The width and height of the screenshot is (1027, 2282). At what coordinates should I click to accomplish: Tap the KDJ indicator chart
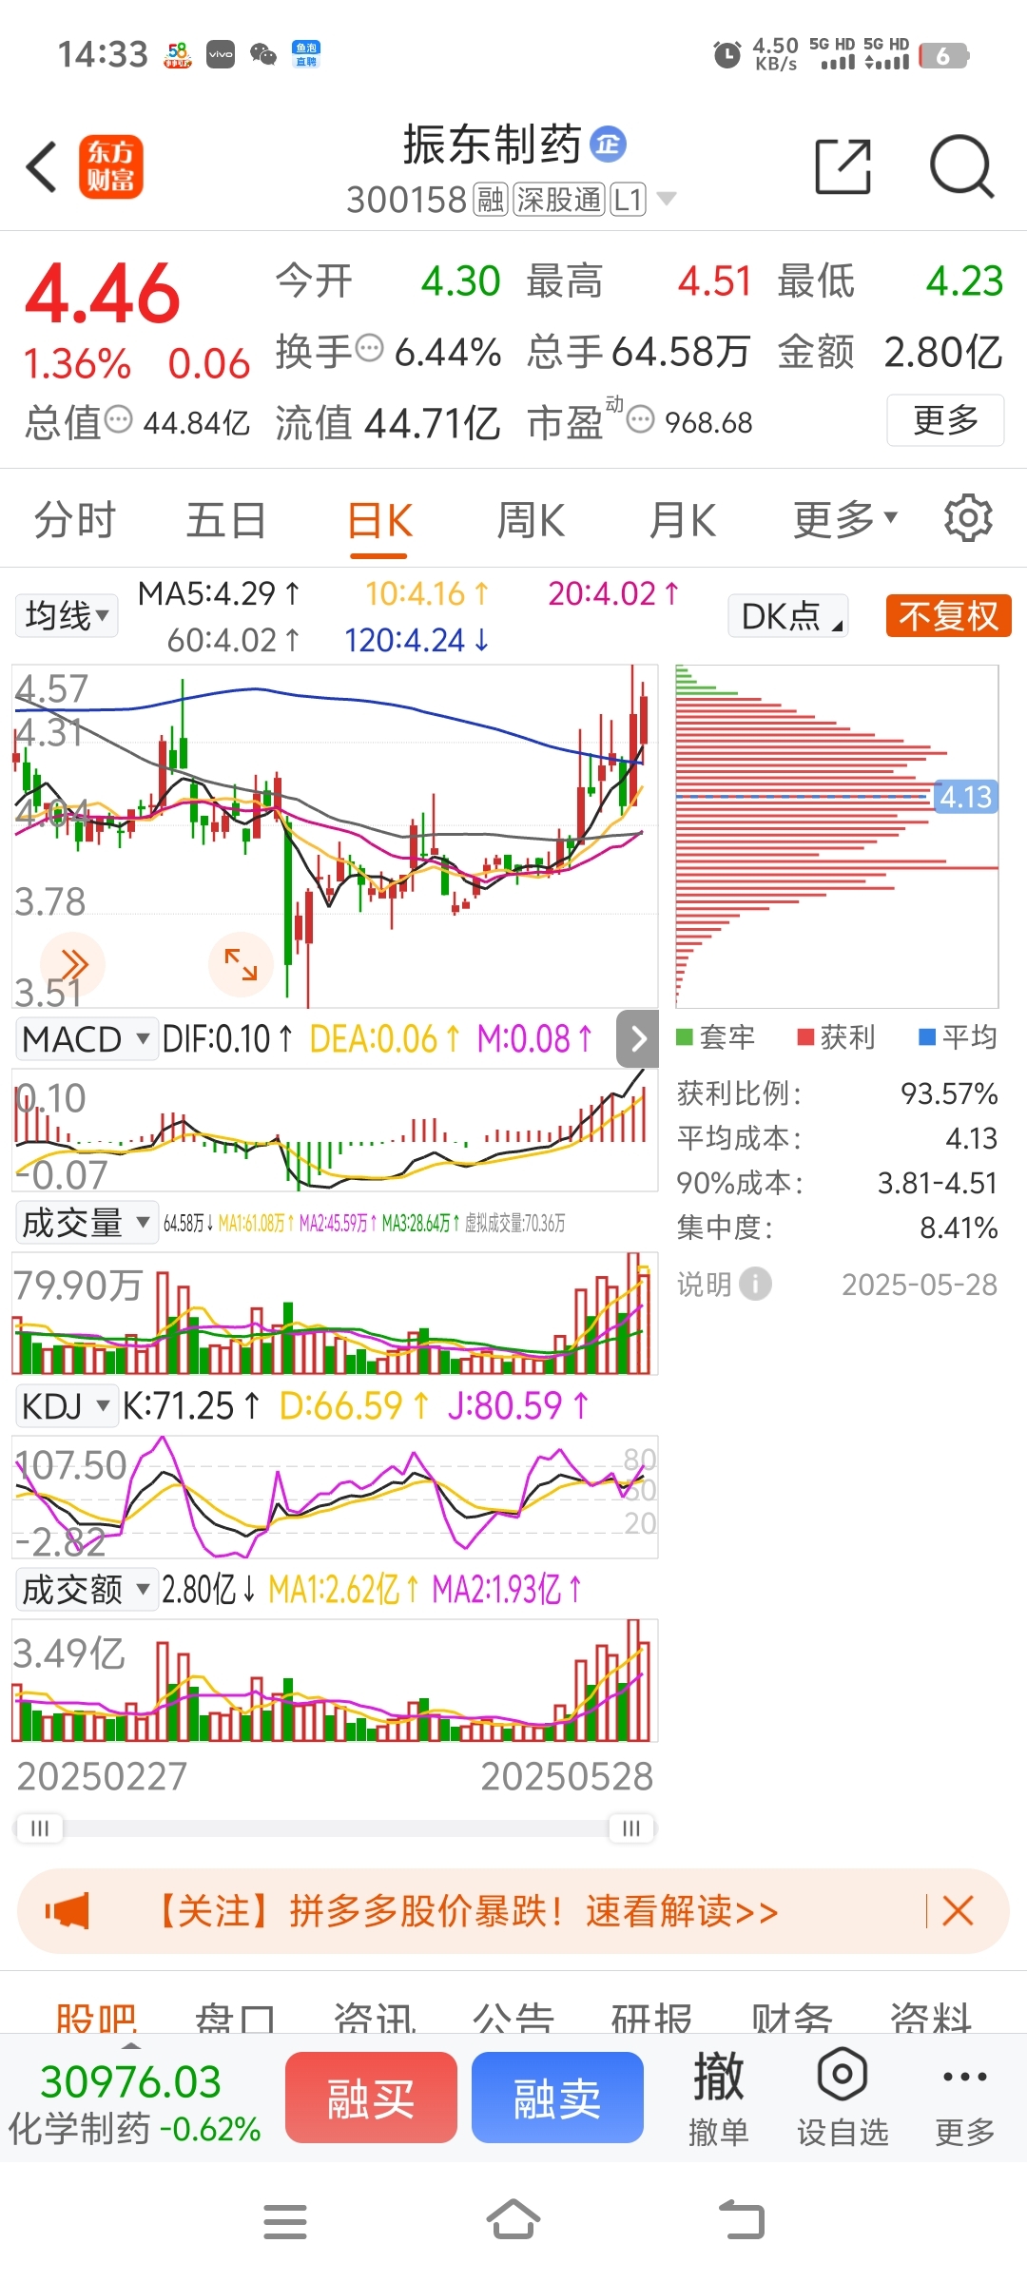(x=335, y=1497)
